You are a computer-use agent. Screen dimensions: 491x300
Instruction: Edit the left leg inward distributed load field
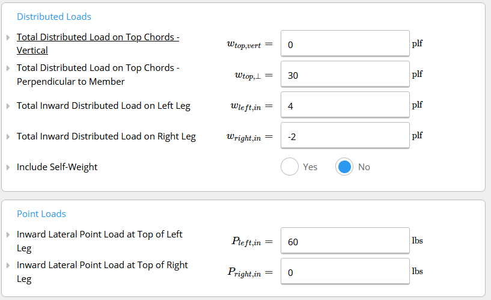[x=344, y=106]
